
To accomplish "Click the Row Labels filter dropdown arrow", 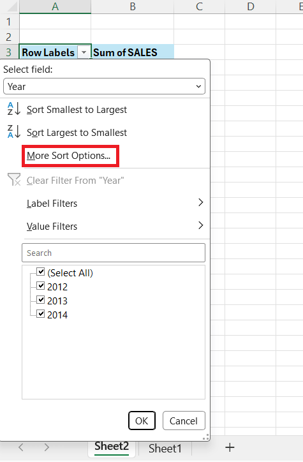I will 84,52.
